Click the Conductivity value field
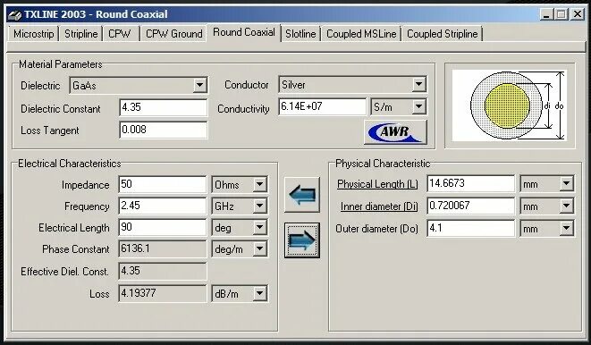Viewport: 591px width, 345px height. (x=322, y=106)
